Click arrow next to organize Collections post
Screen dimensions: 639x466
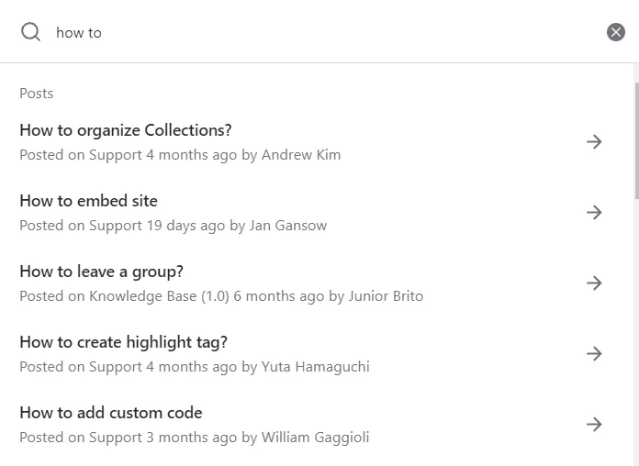point(594,141)
